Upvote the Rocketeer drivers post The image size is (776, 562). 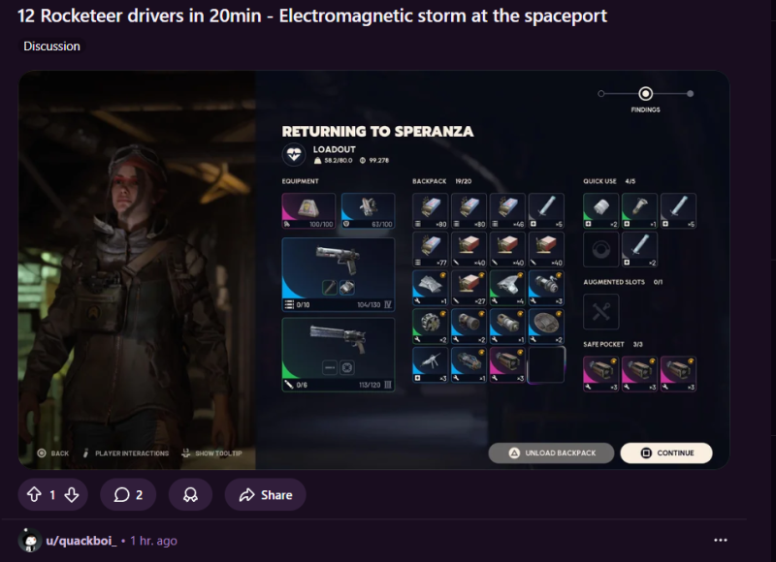34,495
